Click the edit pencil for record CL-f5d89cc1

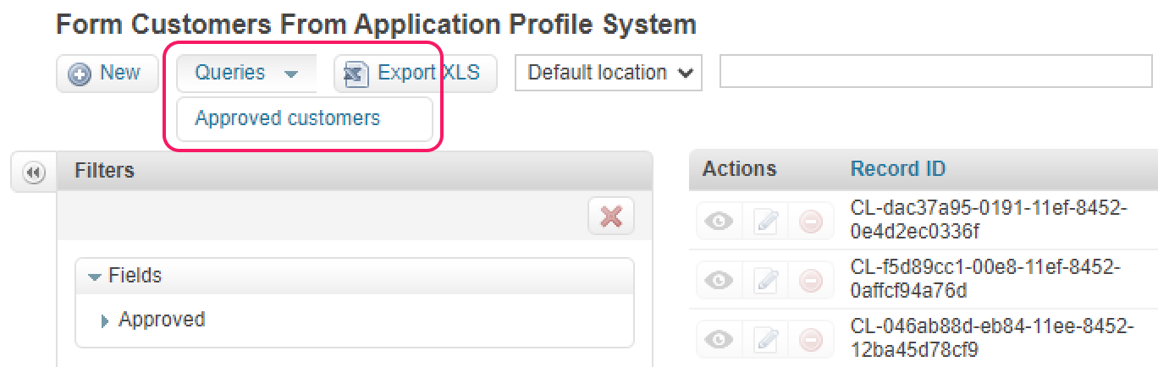765,280
